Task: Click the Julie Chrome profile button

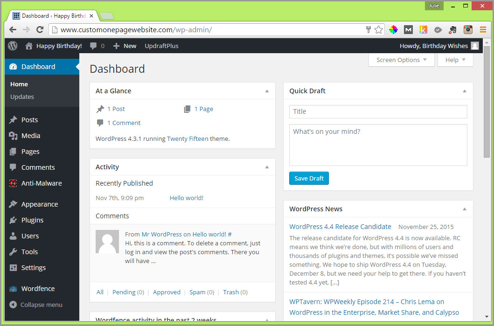Action: (x=434, y=6)
